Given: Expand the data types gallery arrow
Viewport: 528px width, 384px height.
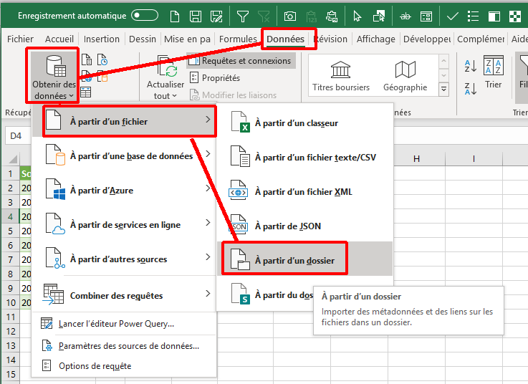Looking at the screenshot, I should 443,89.
